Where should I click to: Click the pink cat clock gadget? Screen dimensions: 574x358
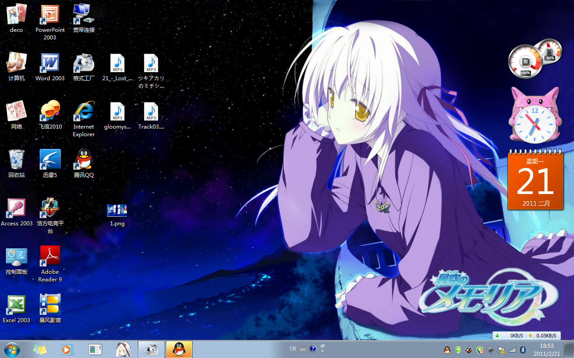(x=534, y=115)
